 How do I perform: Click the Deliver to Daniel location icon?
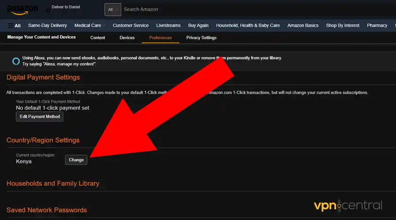48,10
